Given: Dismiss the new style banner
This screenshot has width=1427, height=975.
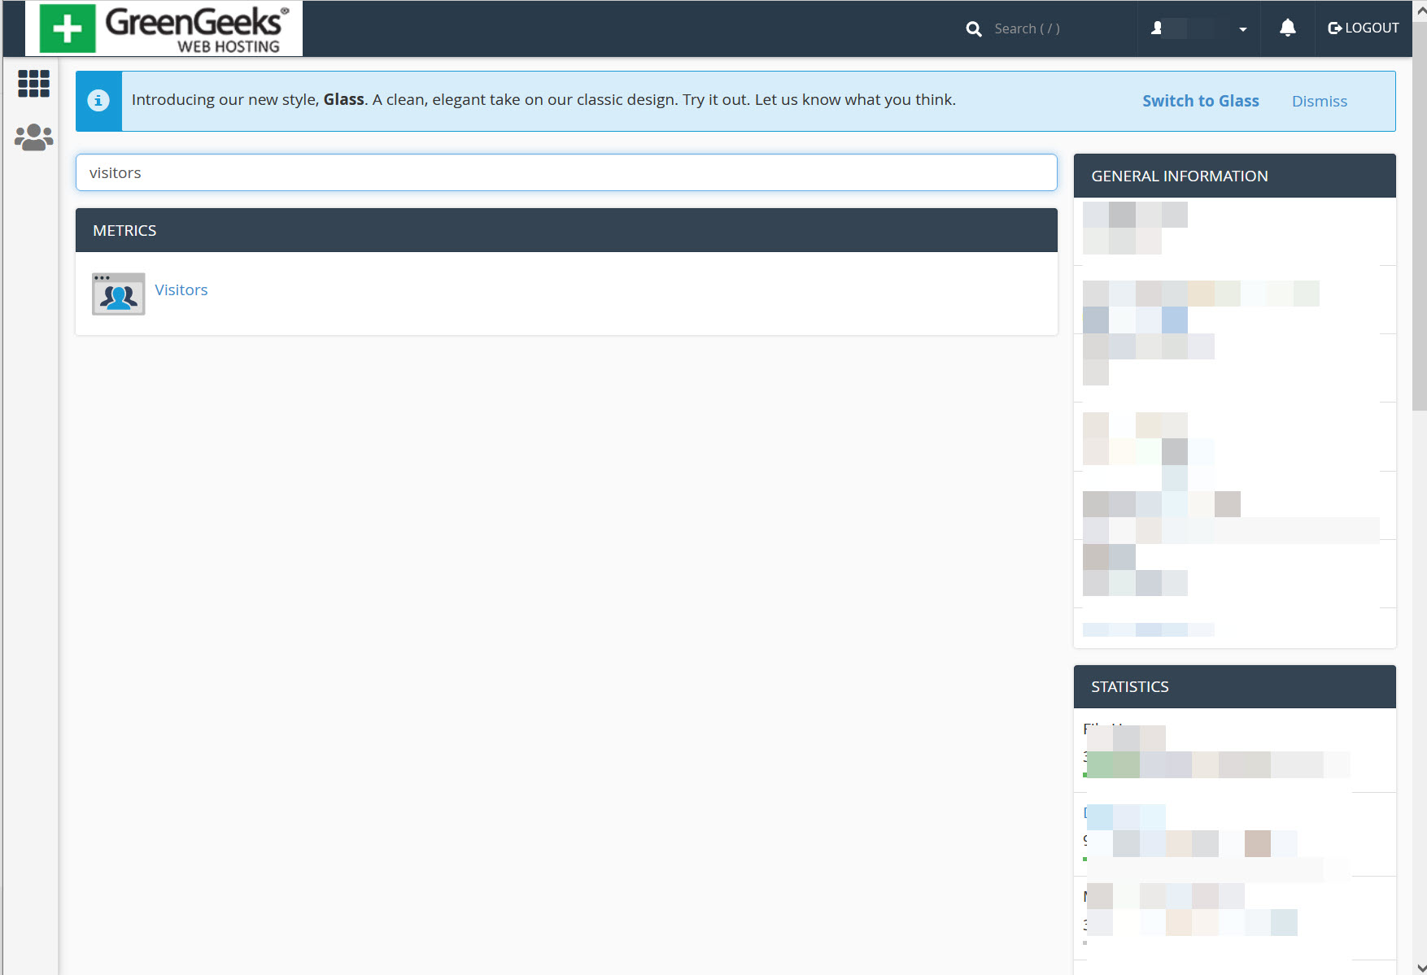Looking at the screenshot, I should click(1319, 101).
